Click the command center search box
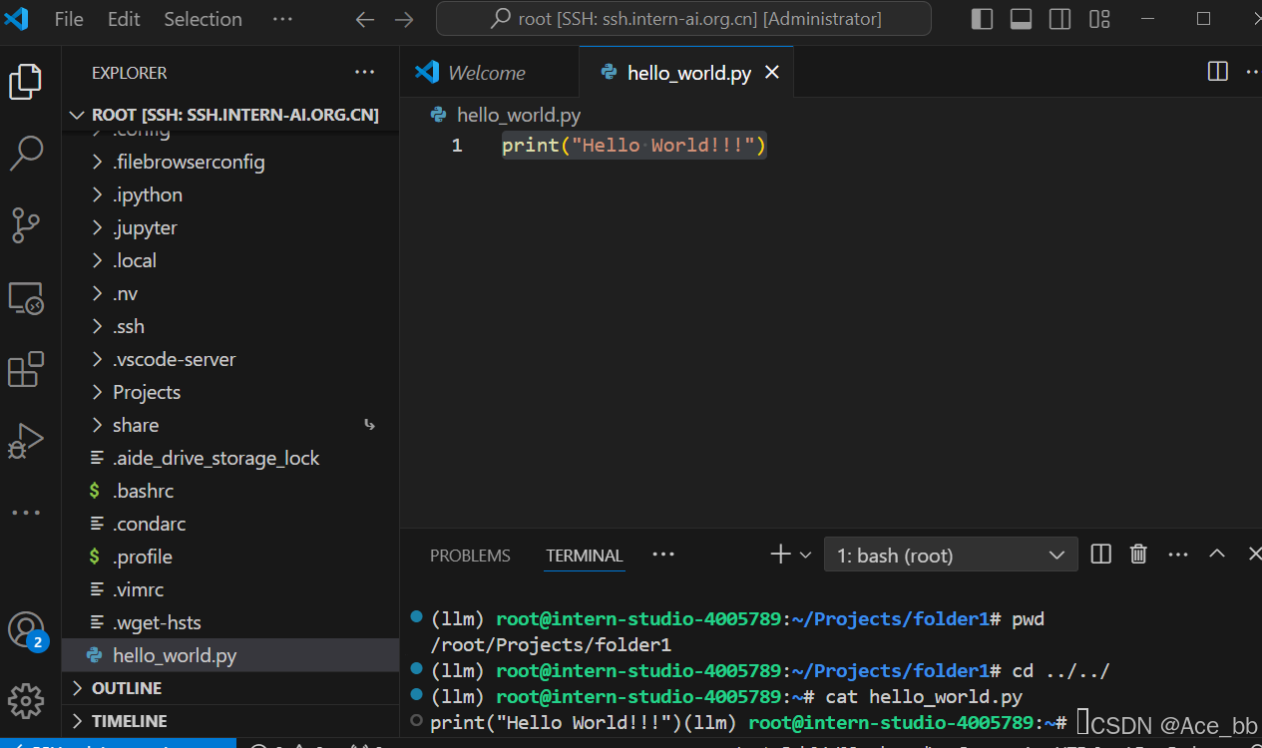This screenshot has width=1262, height=748. pos(683,19)
